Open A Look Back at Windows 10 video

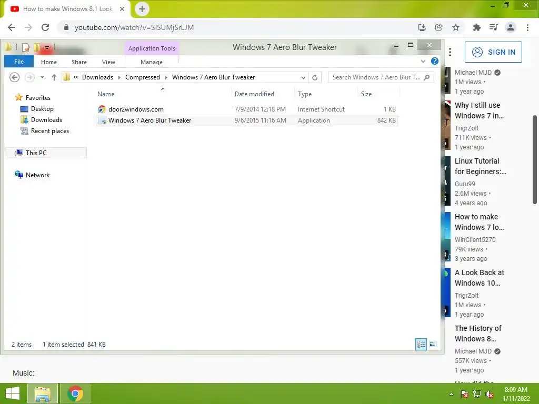point(479,278)
